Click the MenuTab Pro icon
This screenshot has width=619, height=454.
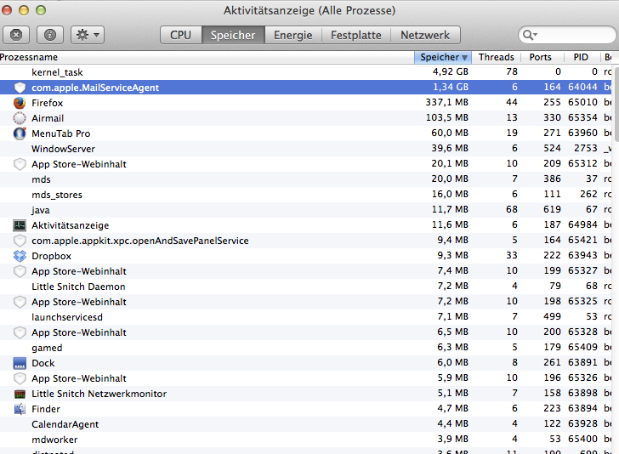(20, 133)
